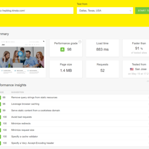Click the Load time 883 ms card
Screen dimensions: 149x149
pyautogui.click(x=102, y=48)
